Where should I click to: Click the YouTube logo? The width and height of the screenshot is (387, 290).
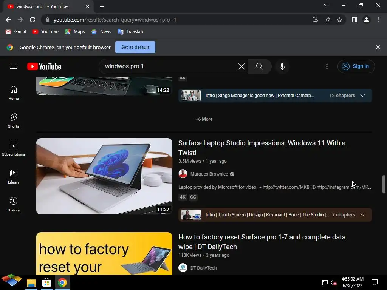coord(44,66)
